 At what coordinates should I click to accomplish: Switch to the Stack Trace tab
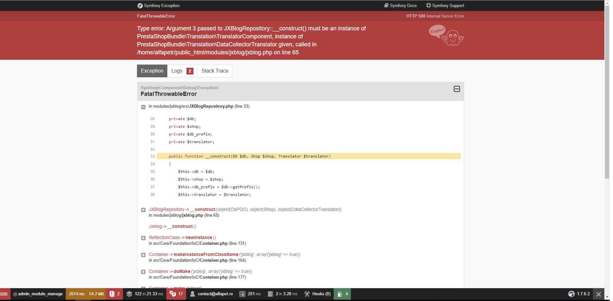(215, 71)
